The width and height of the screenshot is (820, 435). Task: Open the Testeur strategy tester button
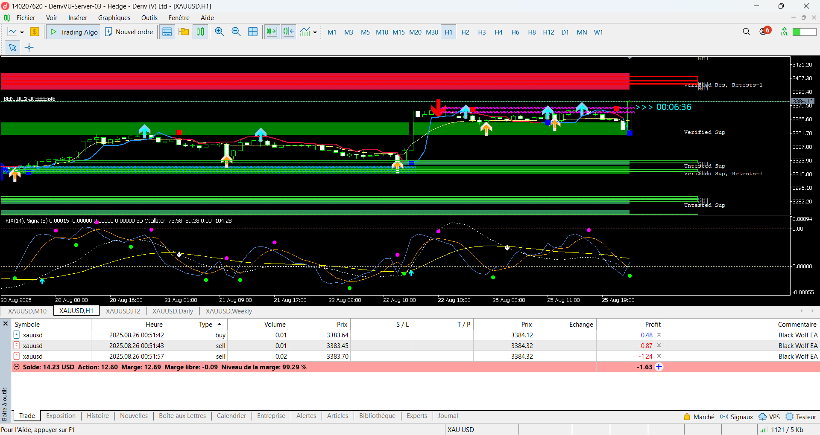point(801,417)
